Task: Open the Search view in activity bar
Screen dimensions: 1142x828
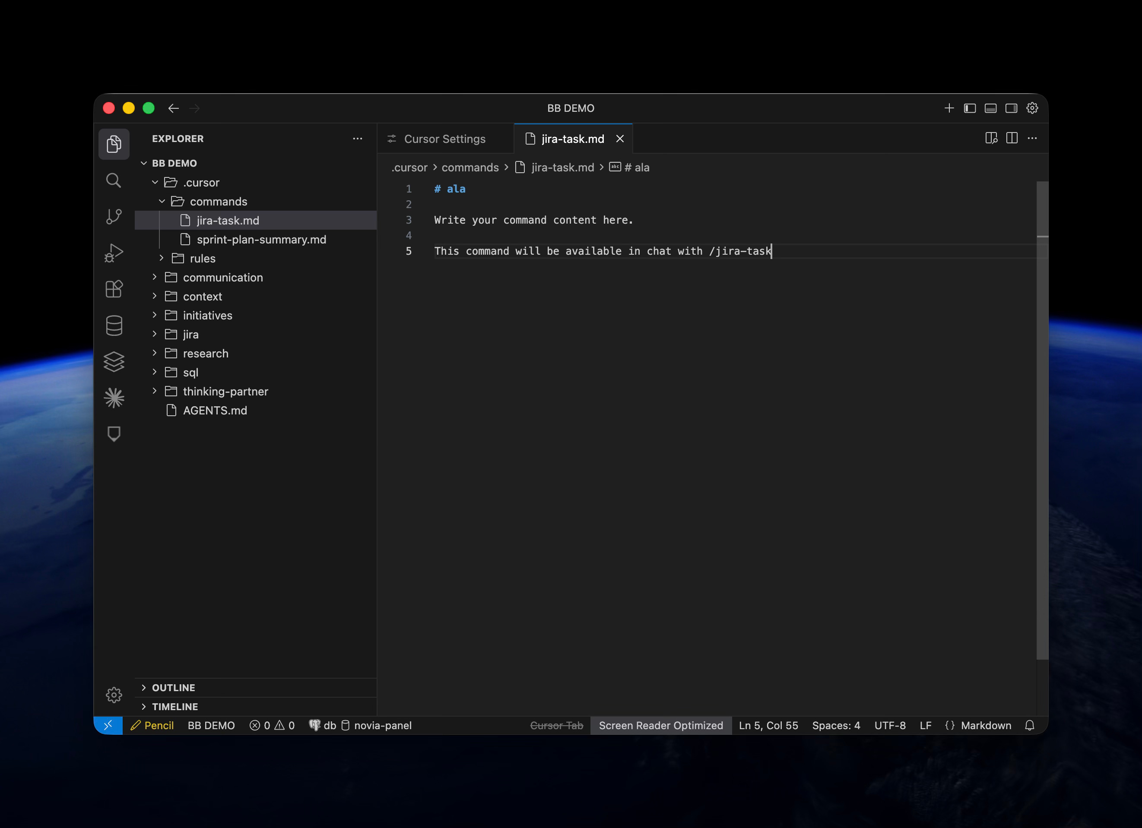Action: (x=114, y=180)
